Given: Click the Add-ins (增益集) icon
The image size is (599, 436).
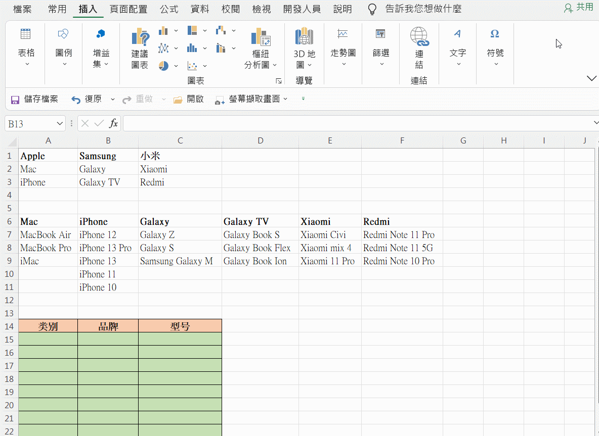Looking at the screenshot, I should point(101,34).
